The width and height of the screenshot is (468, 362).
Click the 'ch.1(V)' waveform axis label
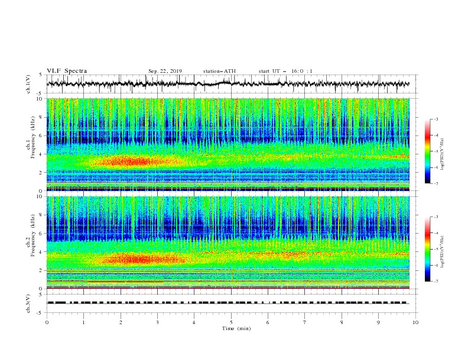click(x=28, y=84)
